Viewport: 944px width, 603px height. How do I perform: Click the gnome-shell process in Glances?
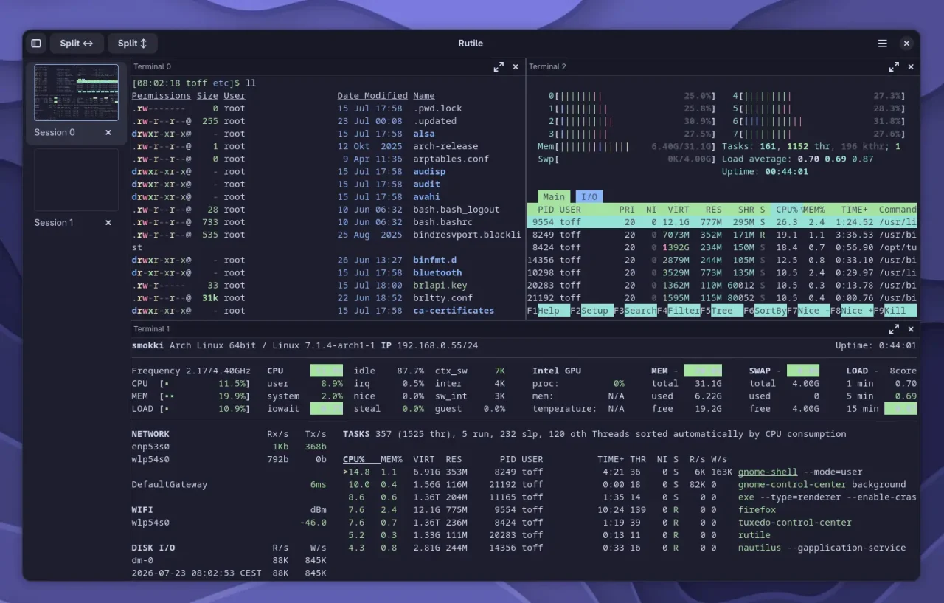769,472
